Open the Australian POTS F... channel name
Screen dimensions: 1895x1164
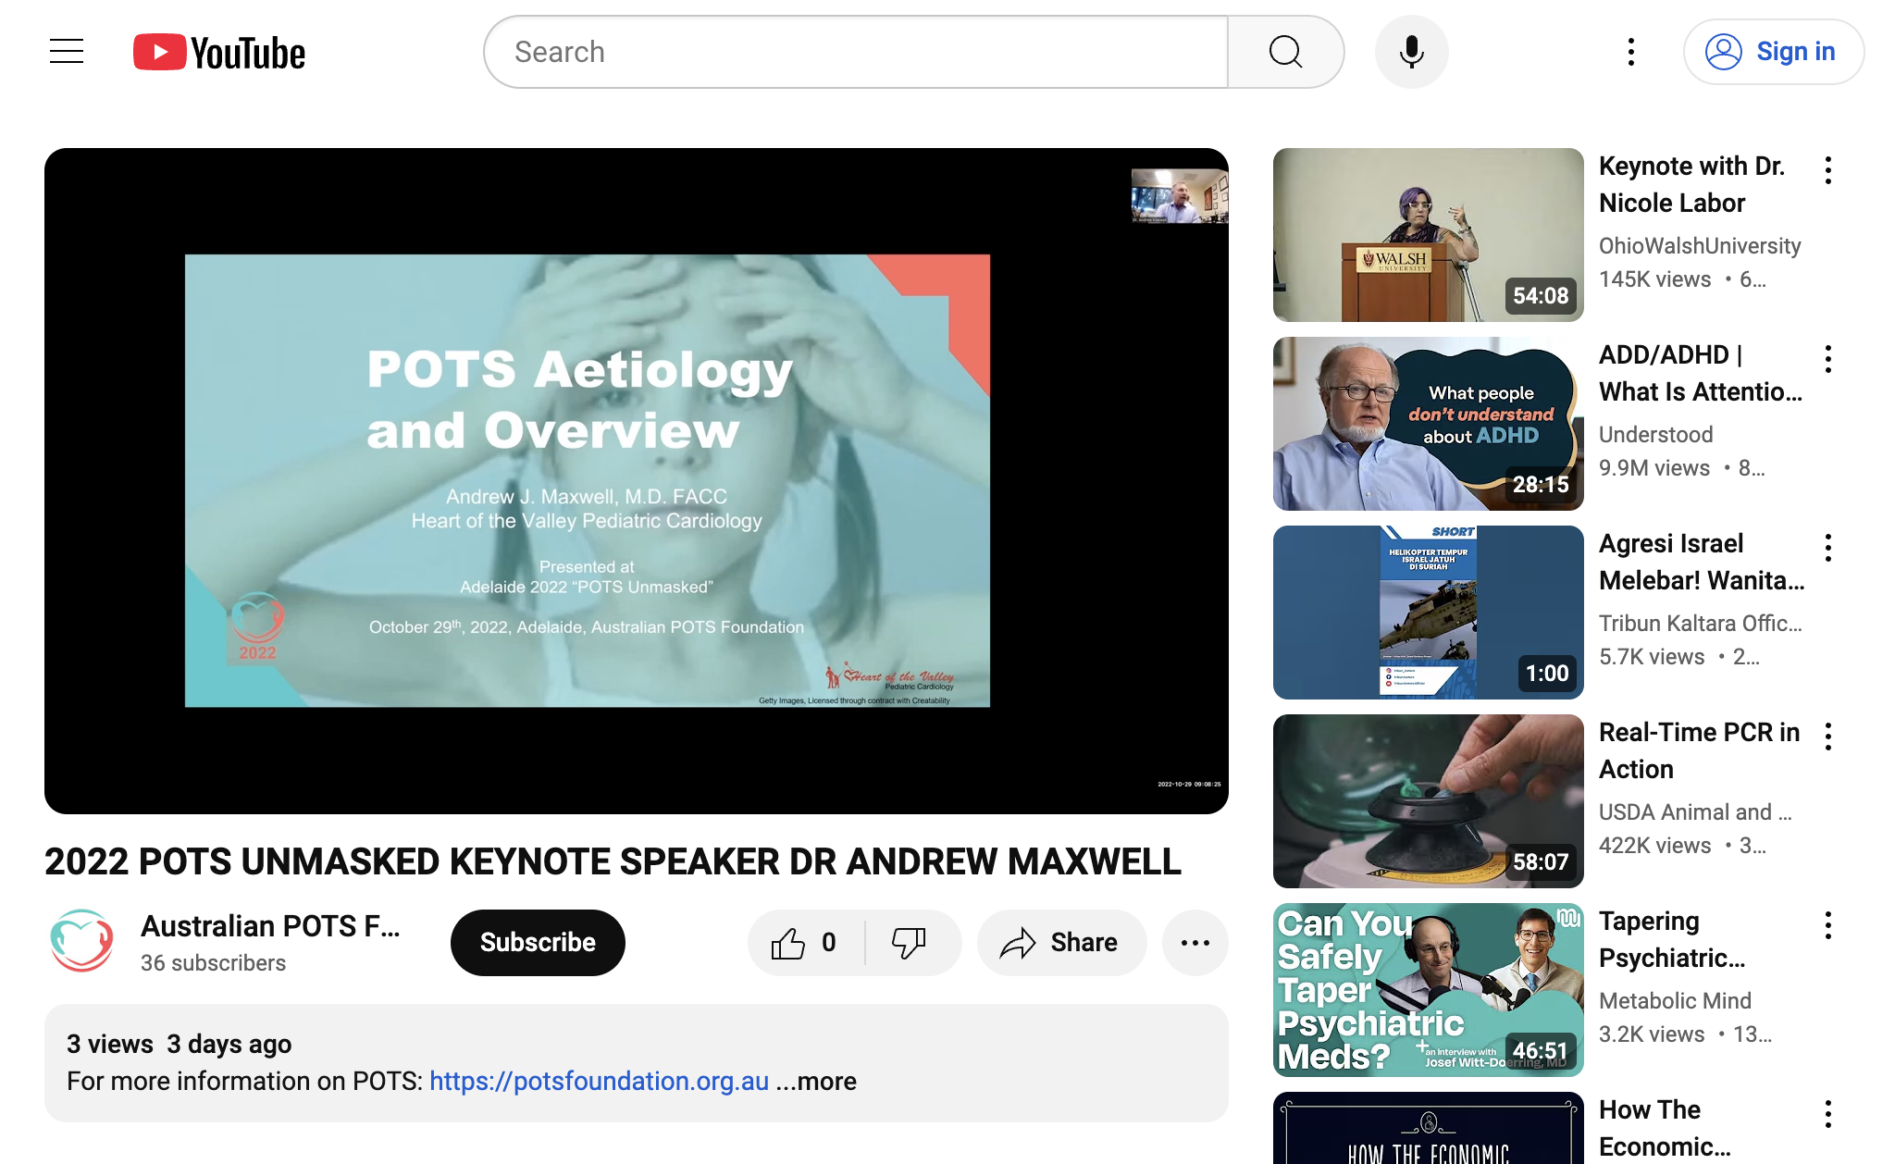(270, 925)
